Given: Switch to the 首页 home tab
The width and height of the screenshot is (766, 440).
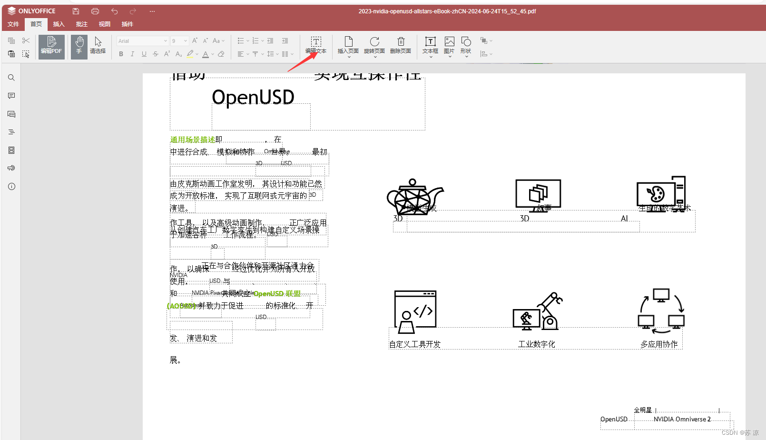Looking at the screenshot, I should click(36, 24).
